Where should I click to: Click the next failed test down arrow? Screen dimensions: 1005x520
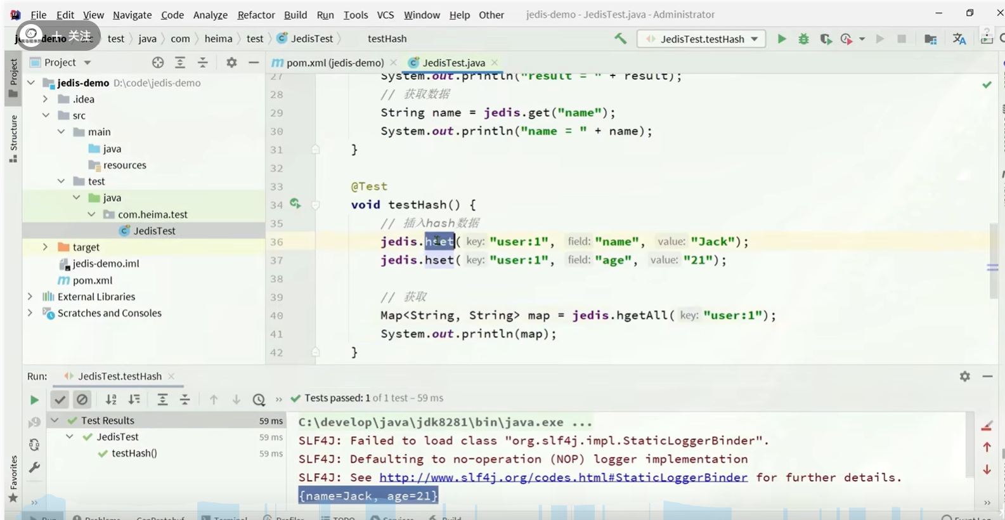[x=237, y=400]
